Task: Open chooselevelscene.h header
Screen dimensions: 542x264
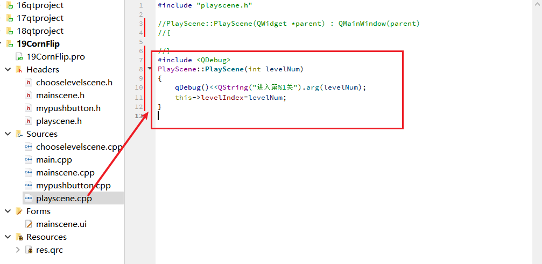Action: pos(74,83)
